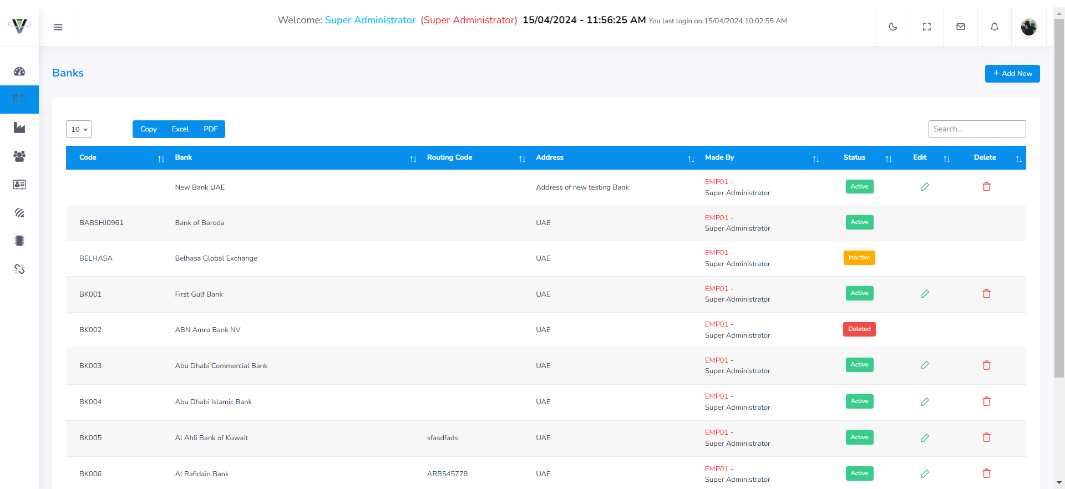
Task: Click the Super Administrator welcome name
Action: click(x=370, y=20)
